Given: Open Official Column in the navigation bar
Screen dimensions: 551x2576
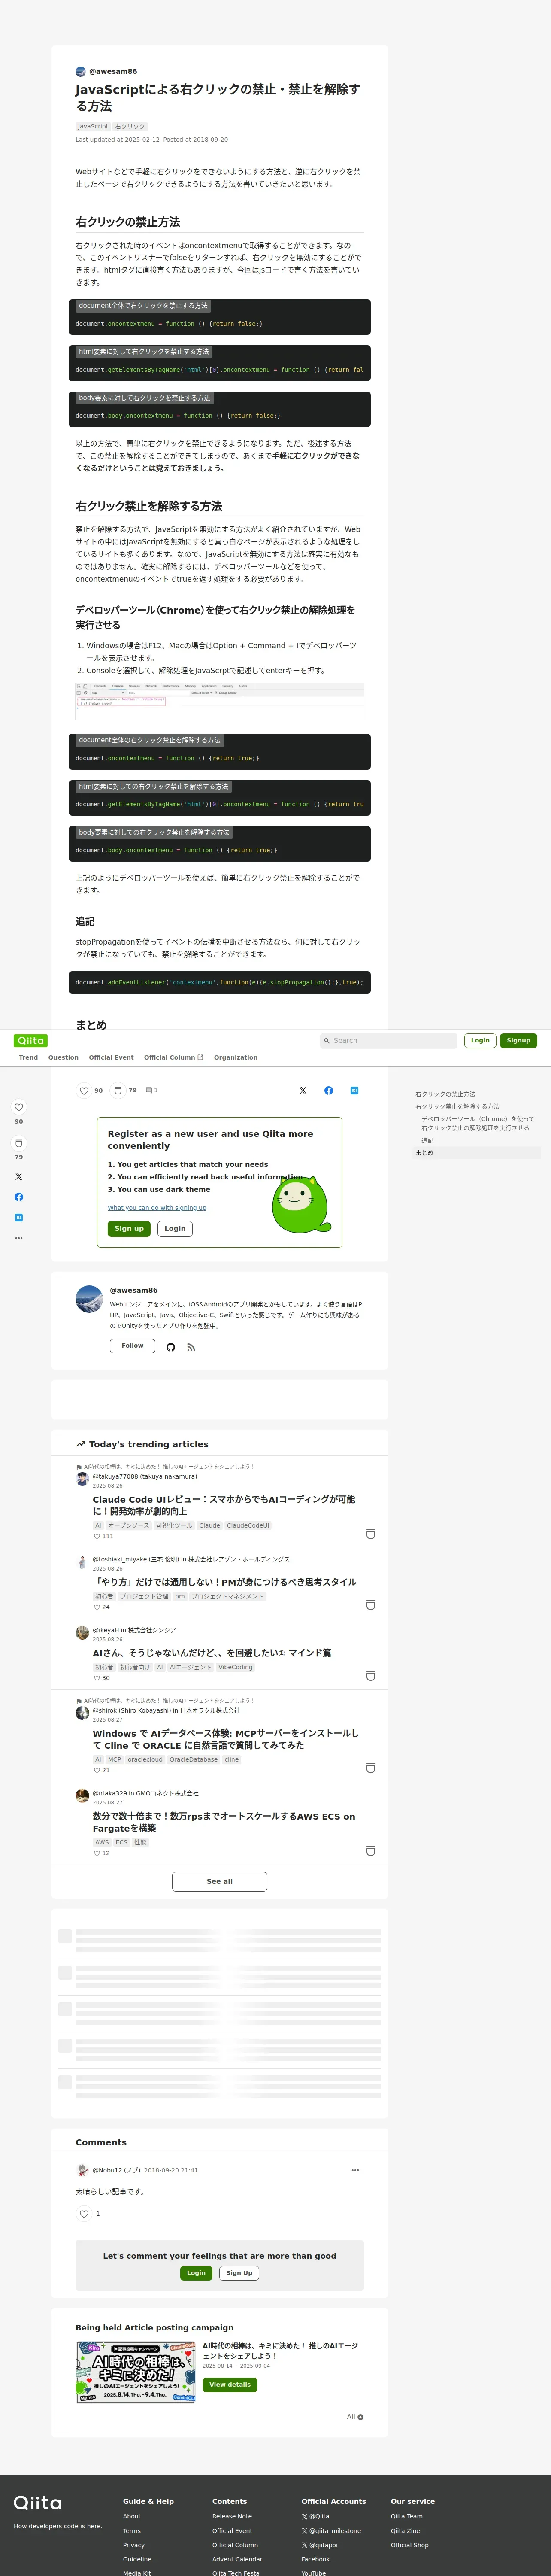Looking at the screenshot, I should pos(173,1057).
